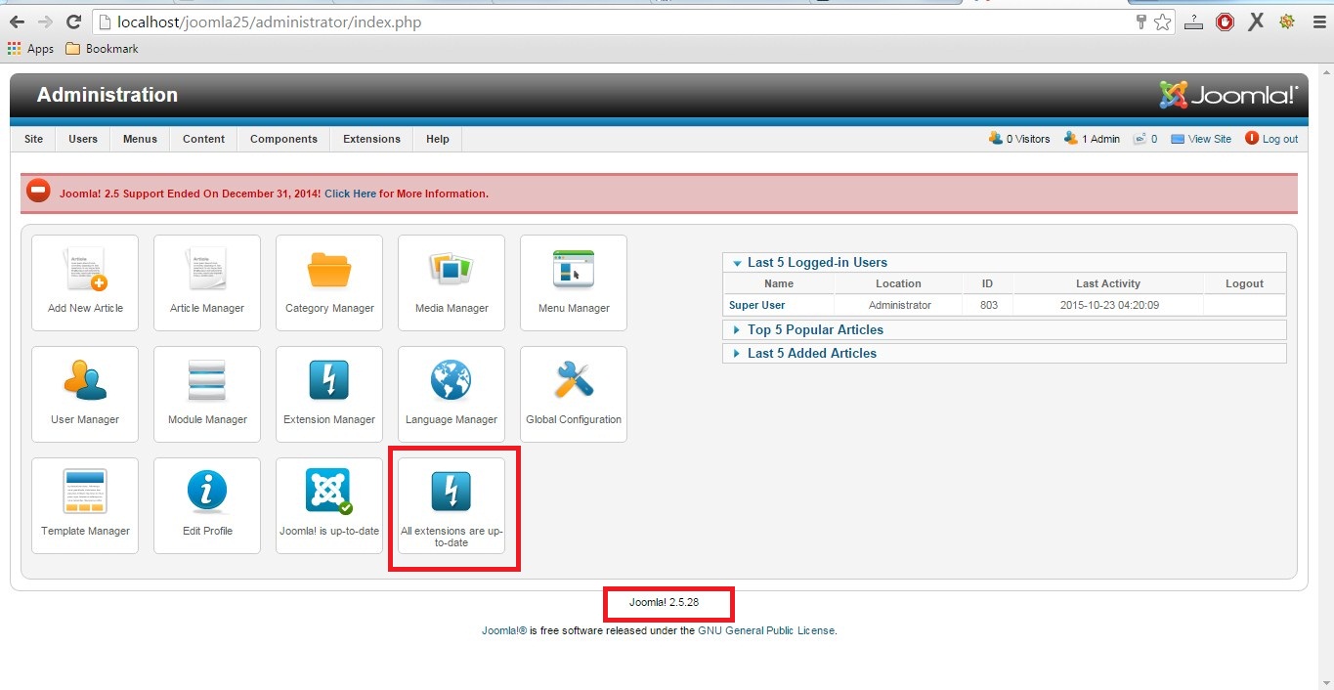
Task: Open the Components menu
Action: [x=283, y=139]
